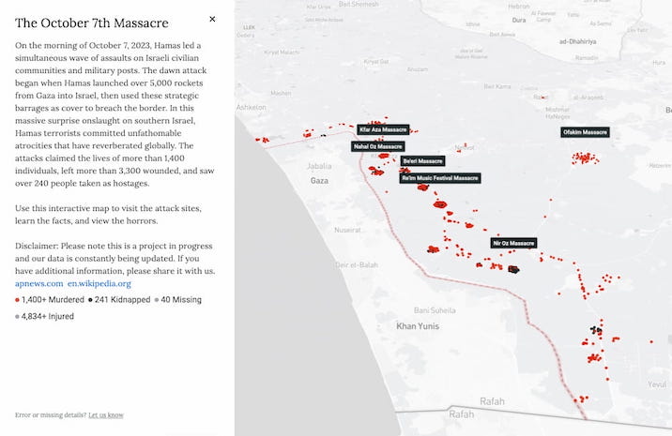This screenshot has width=672, height=436.
Task: Open the apnews.com source link
Action: tap(39, 283)
